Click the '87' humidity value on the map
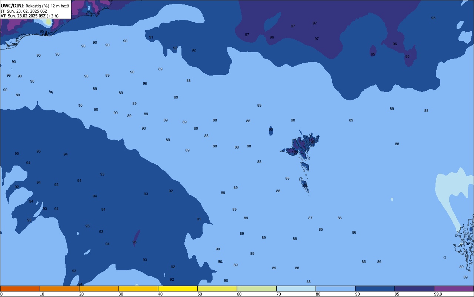Image resolution: width=474 pixels, height=297 pixels. pos(310,218)
